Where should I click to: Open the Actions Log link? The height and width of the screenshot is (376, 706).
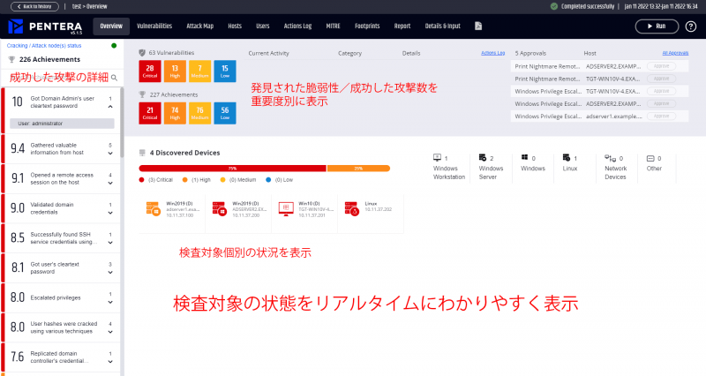(x=492, y=53)
